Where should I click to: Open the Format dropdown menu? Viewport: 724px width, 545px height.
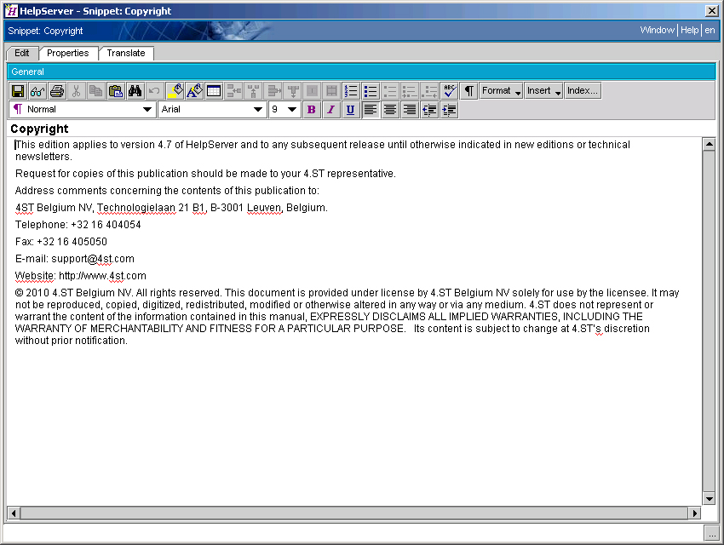pyautogui.click(x=502, y=91)
